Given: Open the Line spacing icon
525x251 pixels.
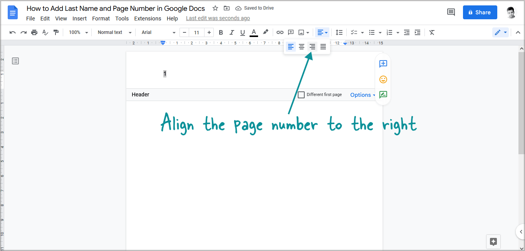Looking at the screenshot, I should [339, 32].
